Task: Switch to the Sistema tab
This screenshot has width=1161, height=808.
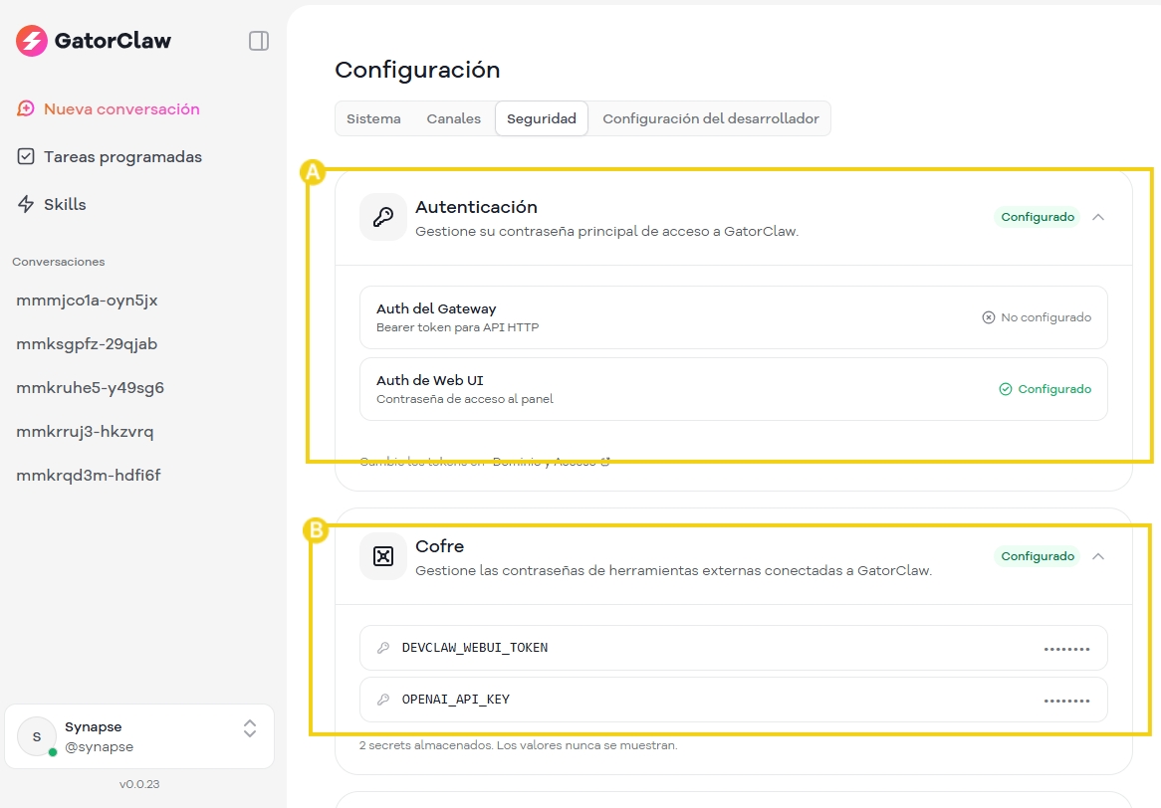Action: [x=373, y=118]
